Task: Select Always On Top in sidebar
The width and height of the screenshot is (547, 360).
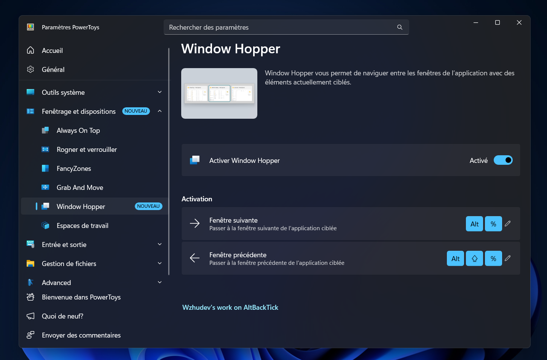Action: (94, 130)
